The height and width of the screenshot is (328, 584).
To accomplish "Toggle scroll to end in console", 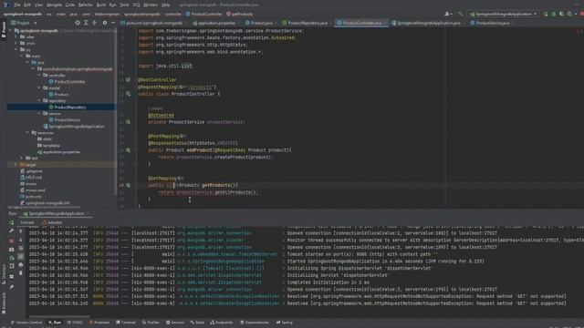I will point(21,257).
